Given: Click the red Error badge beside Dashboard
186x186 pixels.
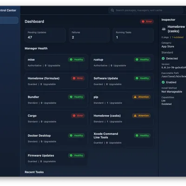Looking at the screenshot, I should click(147, 21).
